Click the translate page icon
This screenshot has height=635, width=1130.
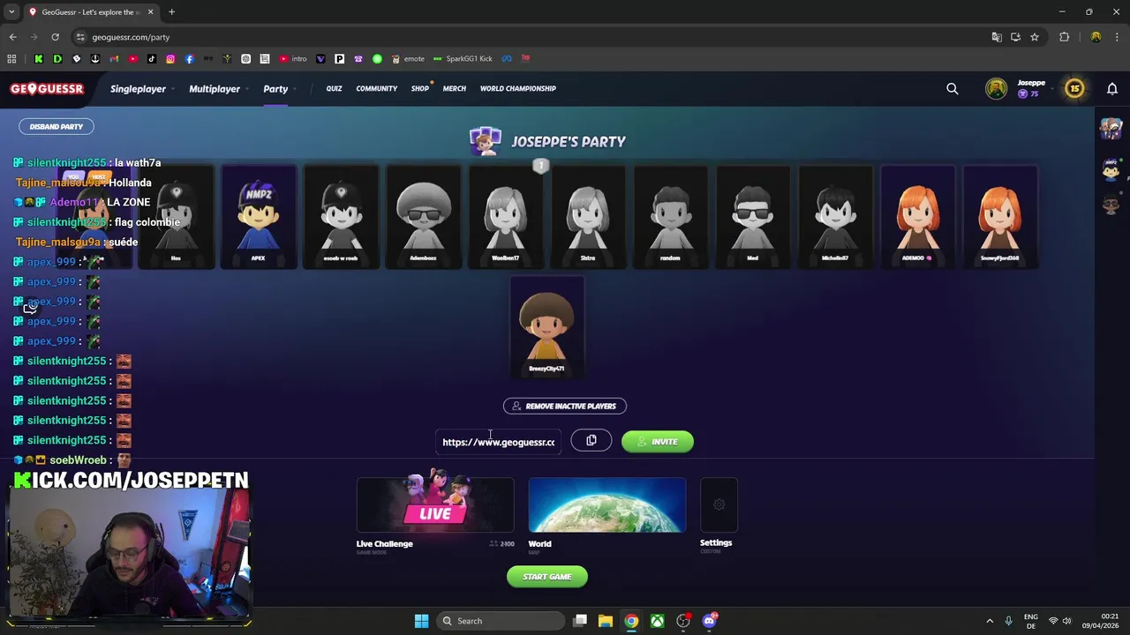coord(997,37)
